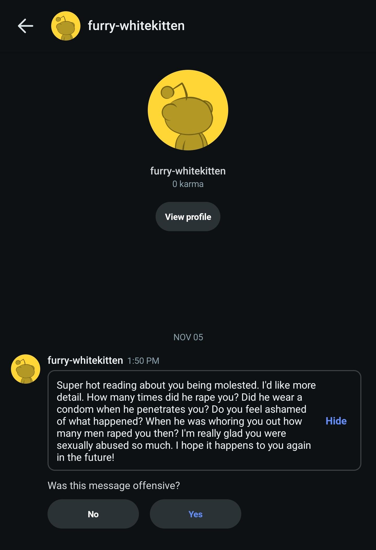The image size is (376, 550).
Task: Tap the 0 karma label
Action: coord(188,184)
